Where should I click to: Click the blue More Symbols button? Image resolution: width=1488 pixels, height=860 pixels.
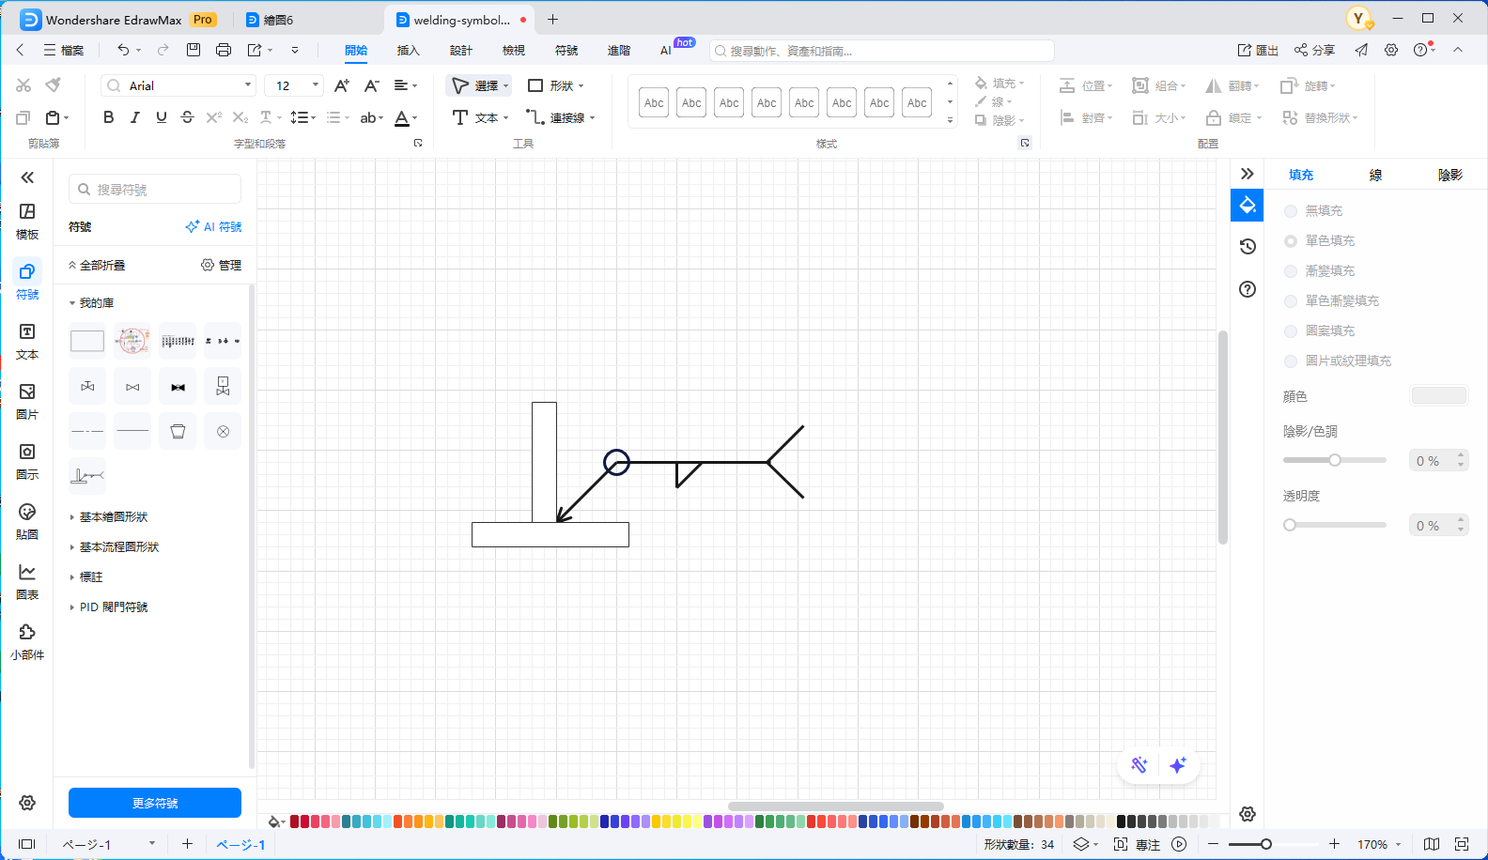point(155,803)
